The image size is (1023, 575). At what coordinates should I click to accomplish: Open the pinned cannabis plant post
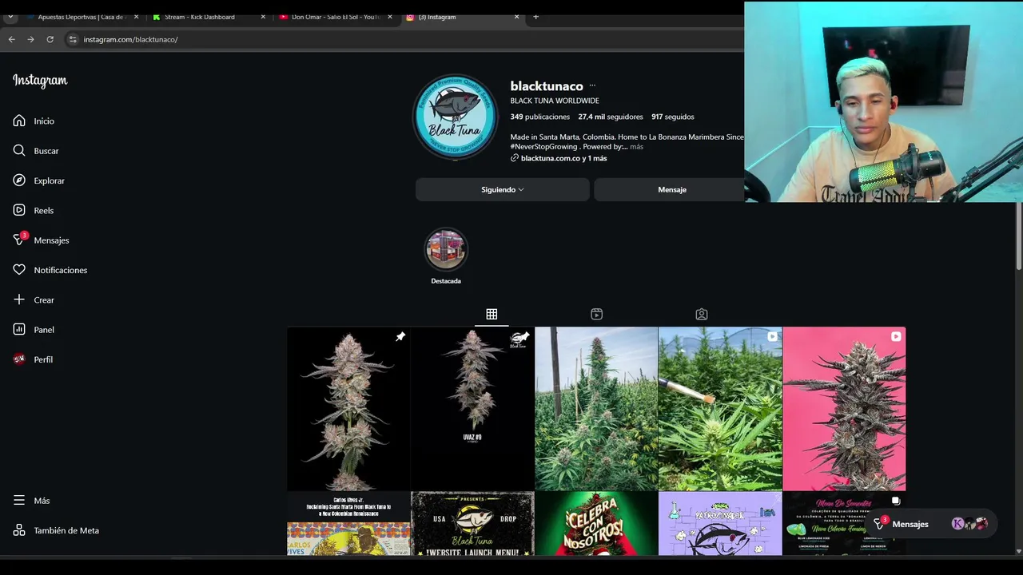click(348, 409)
